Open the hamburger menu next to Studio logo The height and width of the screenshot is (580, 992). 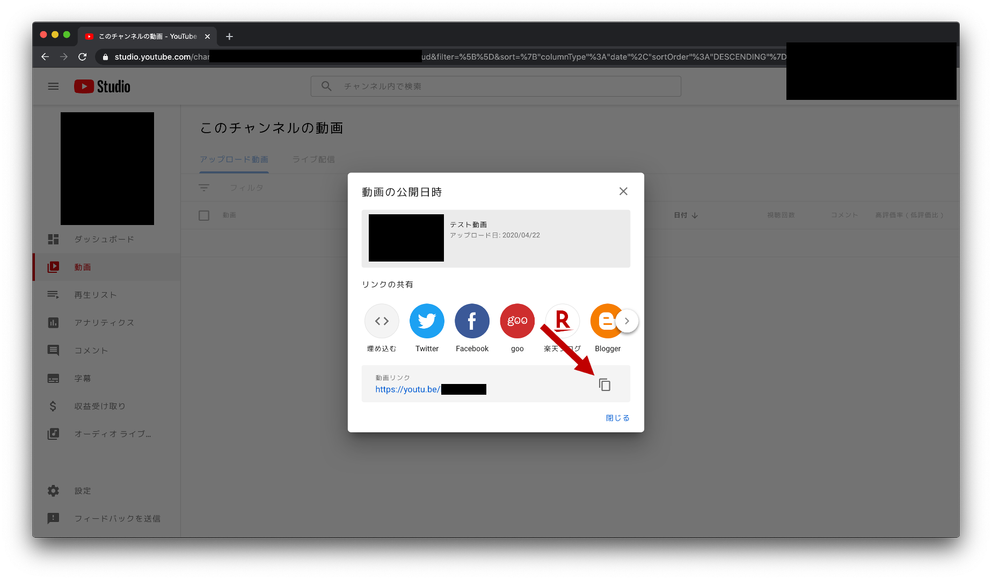[53, 86]
